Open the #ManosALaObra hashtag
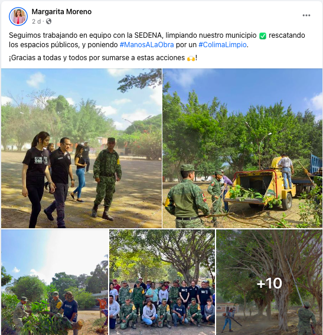 pos(147,45)
